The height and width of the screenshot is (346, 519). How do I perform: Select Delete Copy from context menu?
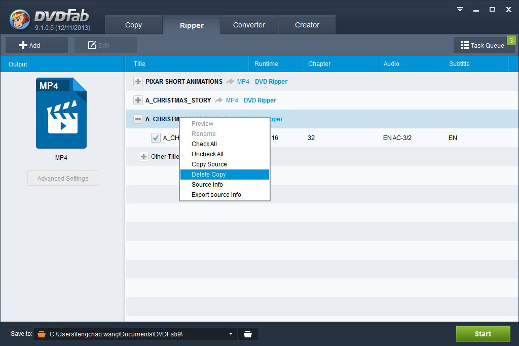(225, 175)
